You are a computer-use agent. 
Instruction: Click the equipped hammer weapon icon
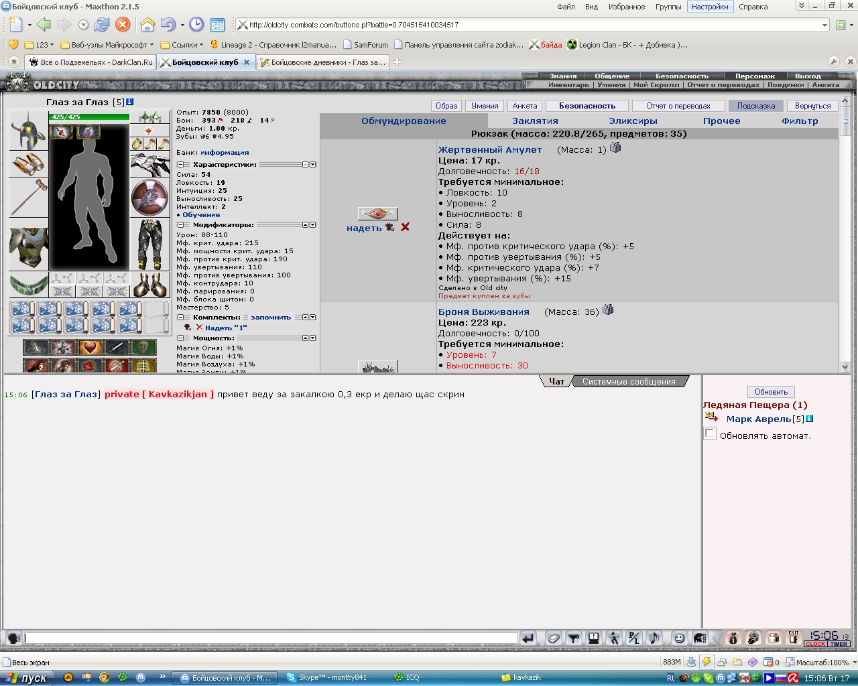[28, 198]
